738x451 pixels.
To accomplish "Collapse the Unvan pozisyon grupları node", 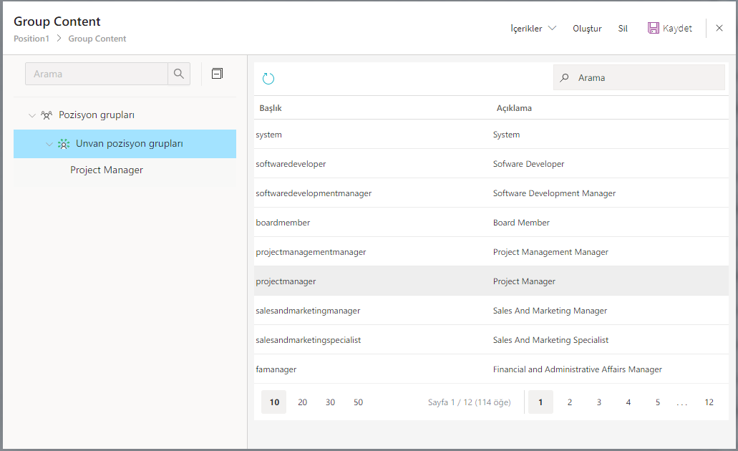I will click(x=49, y=144).
